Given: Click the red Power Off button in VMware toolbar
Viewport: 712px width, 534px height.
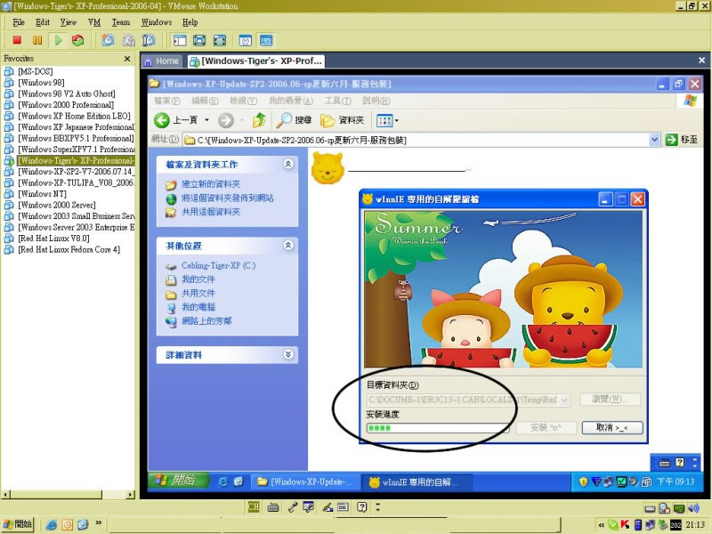Looking at the screenshot, I should pos(17,40).
